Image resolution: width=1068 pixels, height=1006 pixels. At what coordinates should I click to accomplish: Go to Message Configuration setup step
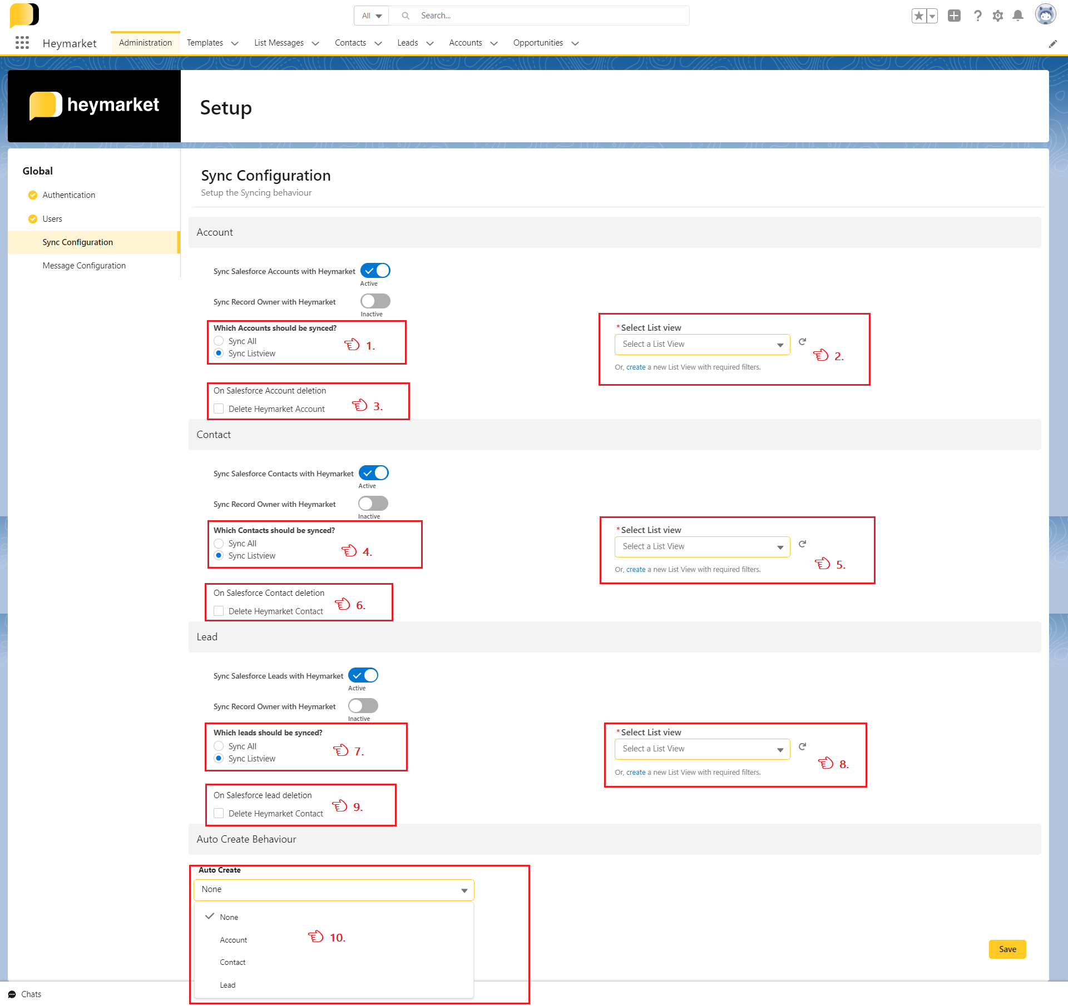coord(84,266)
